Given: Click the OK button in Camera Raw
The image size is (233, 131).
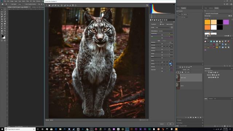Looking at the screenshot, I should (170, 124).
